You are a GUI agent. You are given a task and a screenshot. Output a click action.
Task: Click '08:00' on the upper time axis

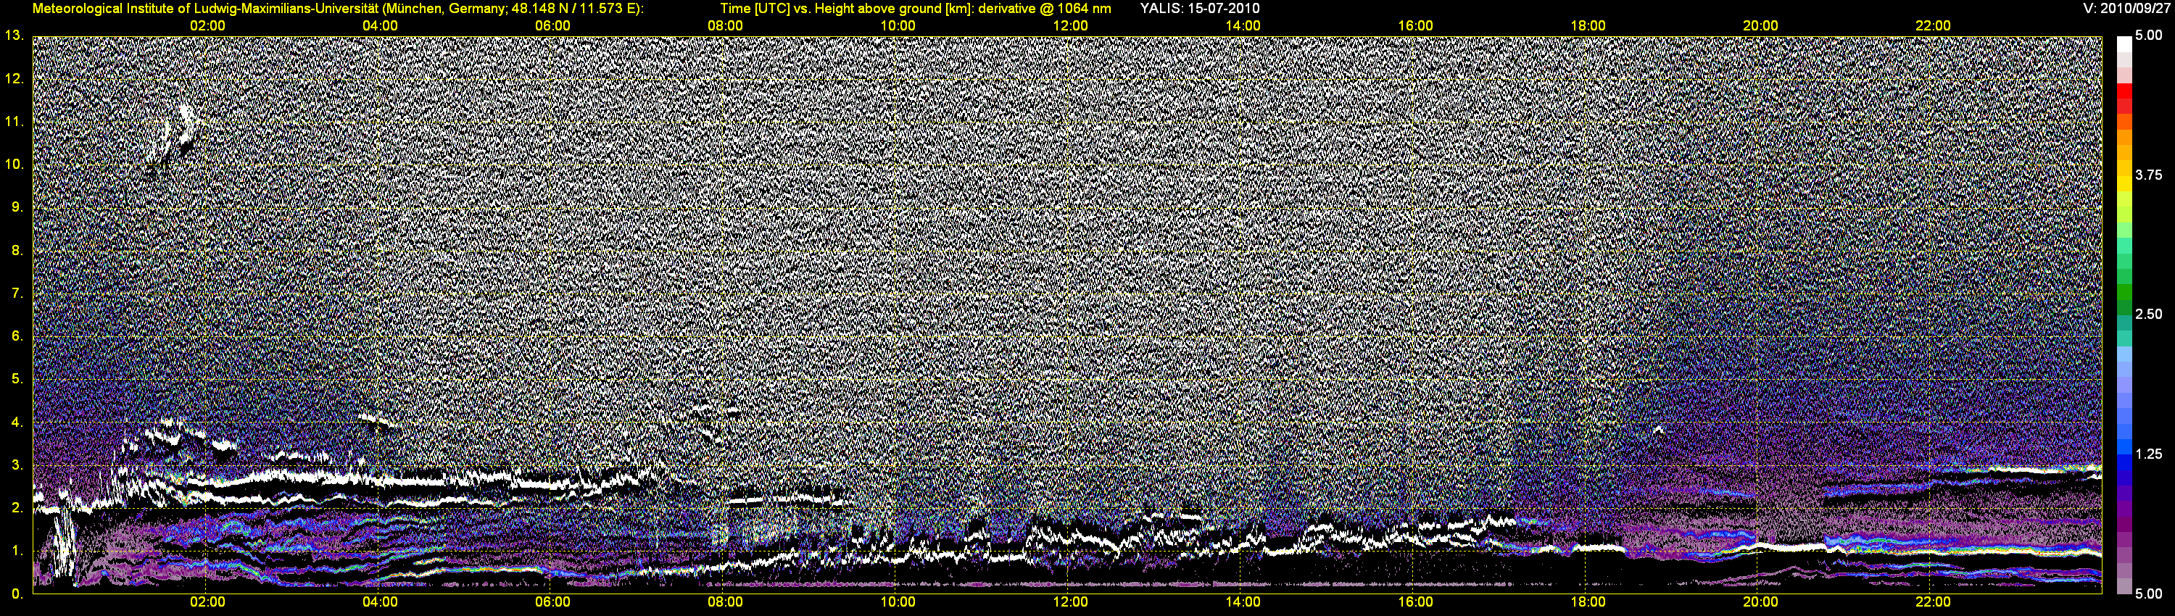(725, 25)
